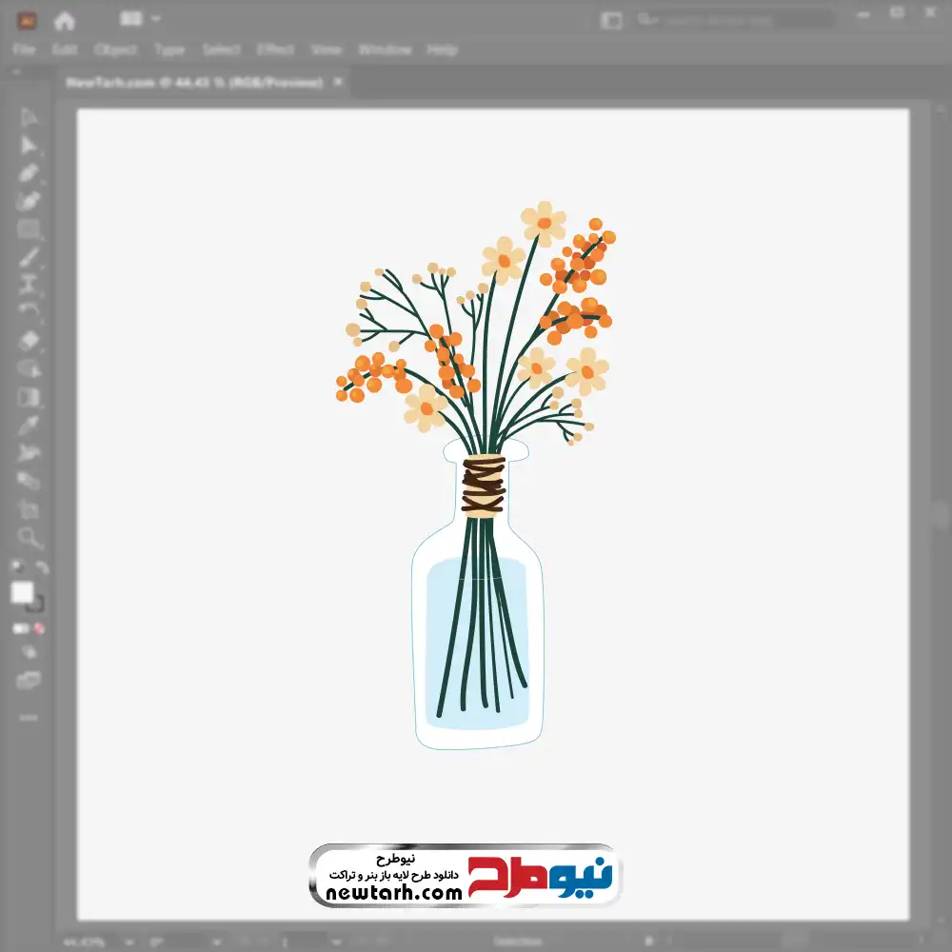Click the Edit Toolbar three-dots button
The width and height of the screenshot is (952, 952).
tap(29, 717)
